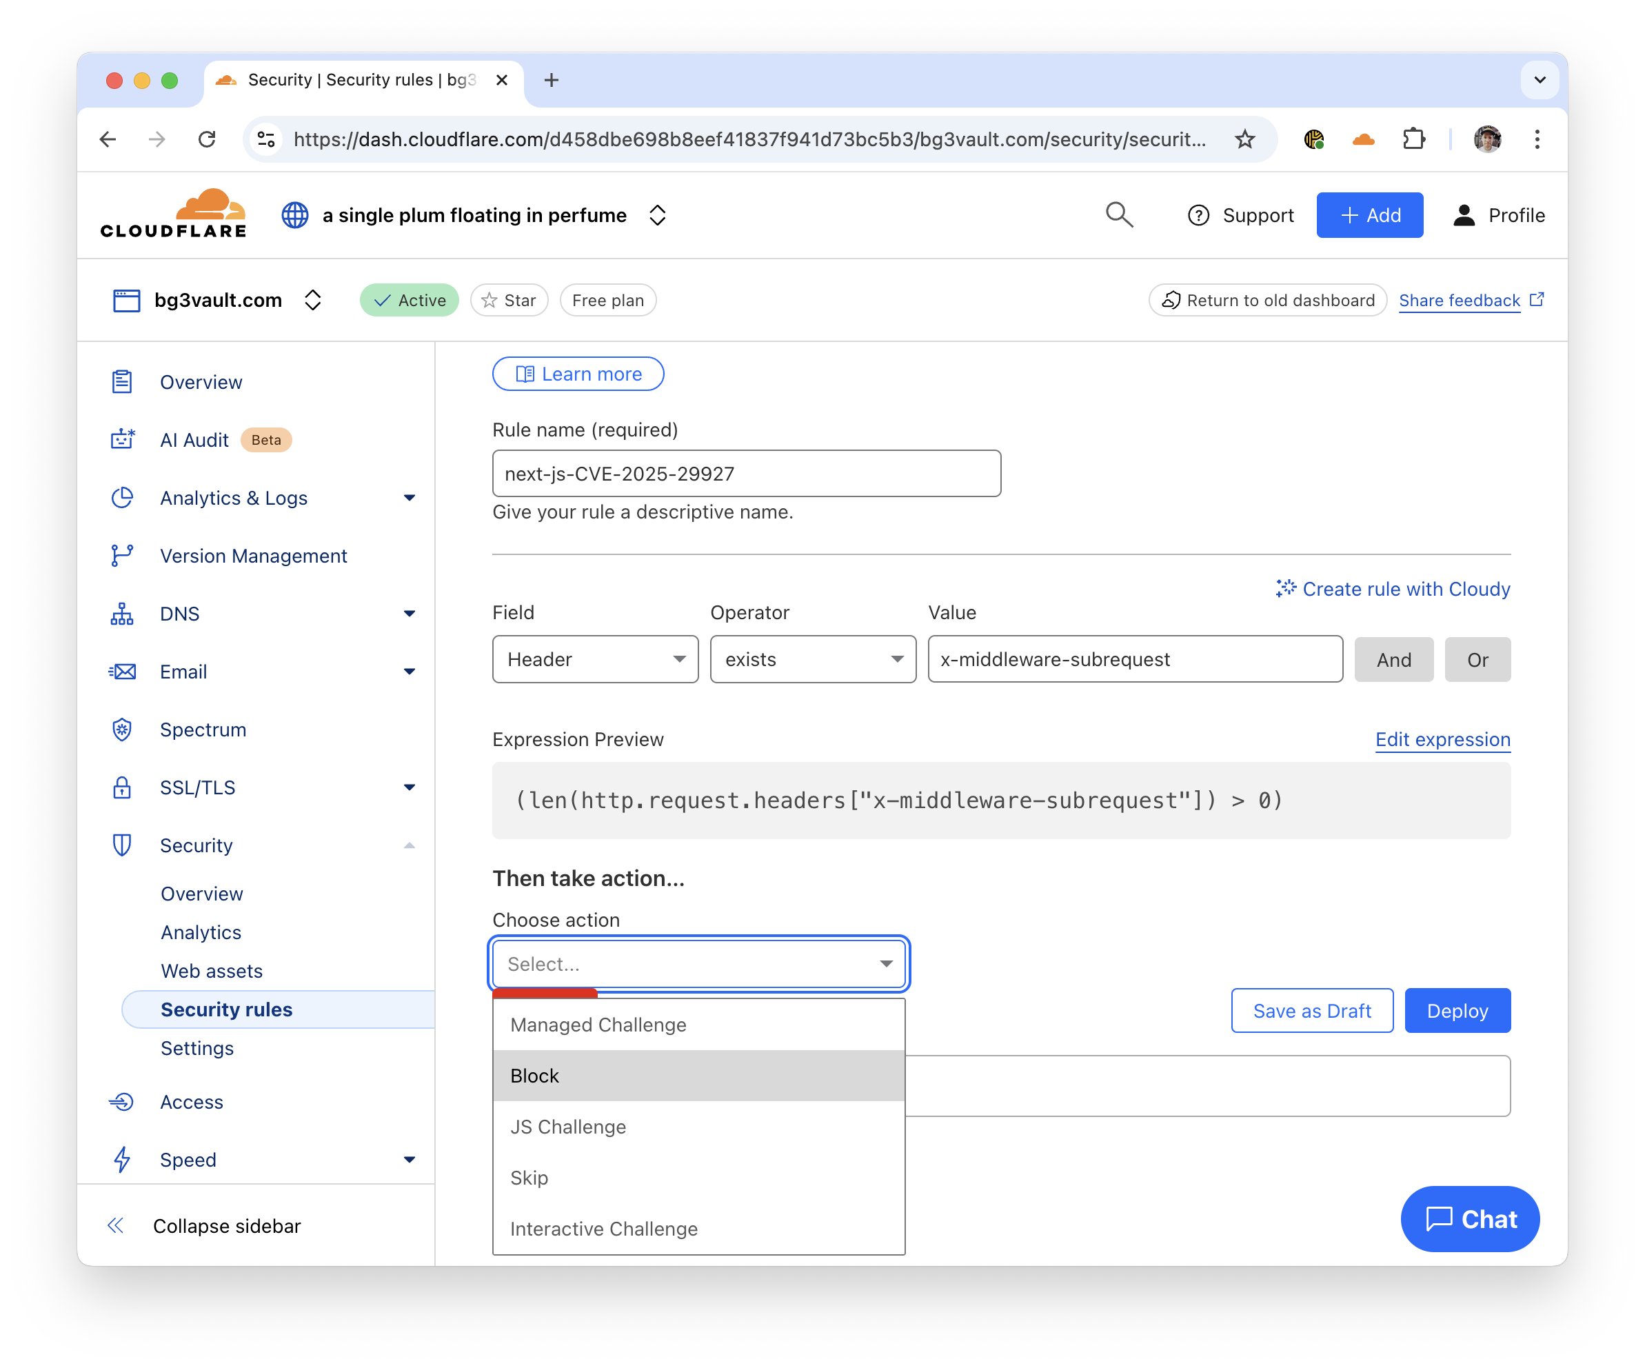Click the SSL/TLS padlock icon
The width and height of the screenshot is (1645, 1368).
click(x=122, y=787)
